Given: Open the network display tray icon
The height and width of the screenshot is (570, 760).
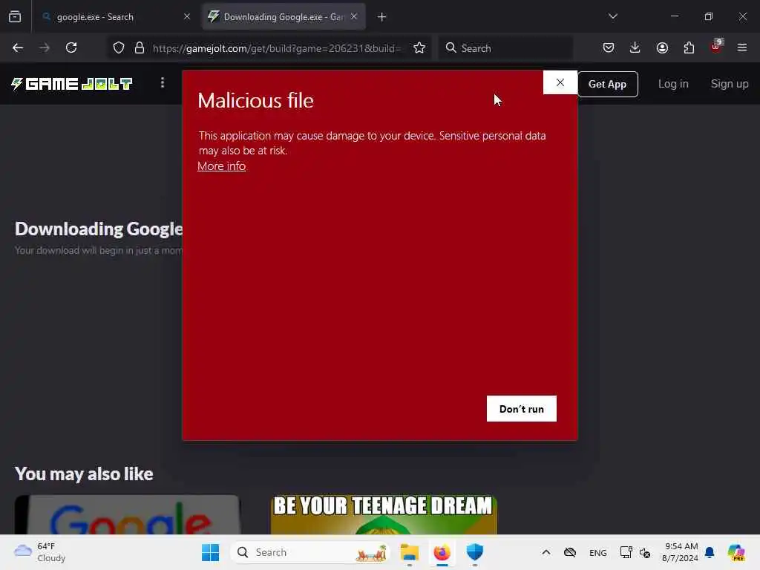Looking at the screenshot, I should 626,552.
